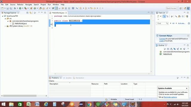Open the Refactor menu

(20, 4)
